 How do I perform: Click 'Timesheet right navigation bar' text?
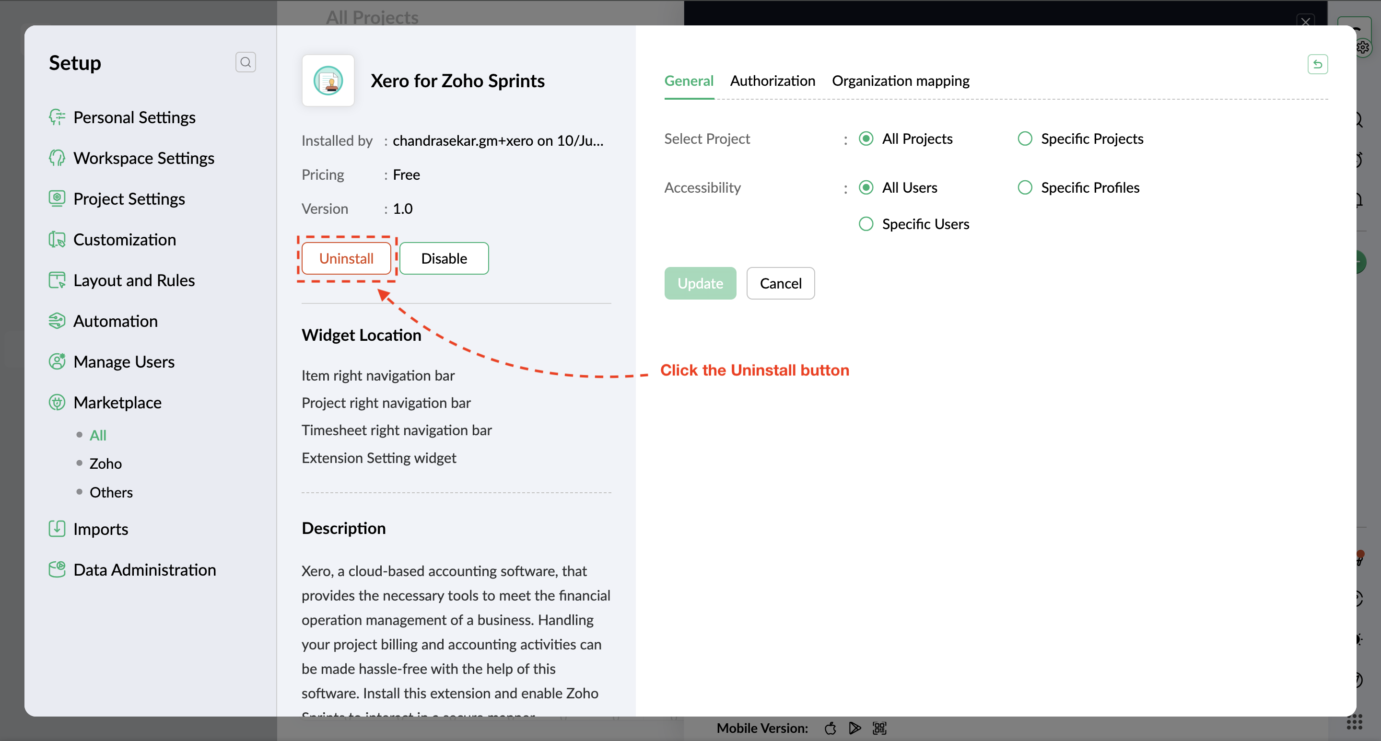click(397, 430)
